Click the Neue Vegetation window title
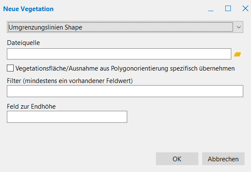This screenshot has width=251, height=172. [x=28, y=9]
